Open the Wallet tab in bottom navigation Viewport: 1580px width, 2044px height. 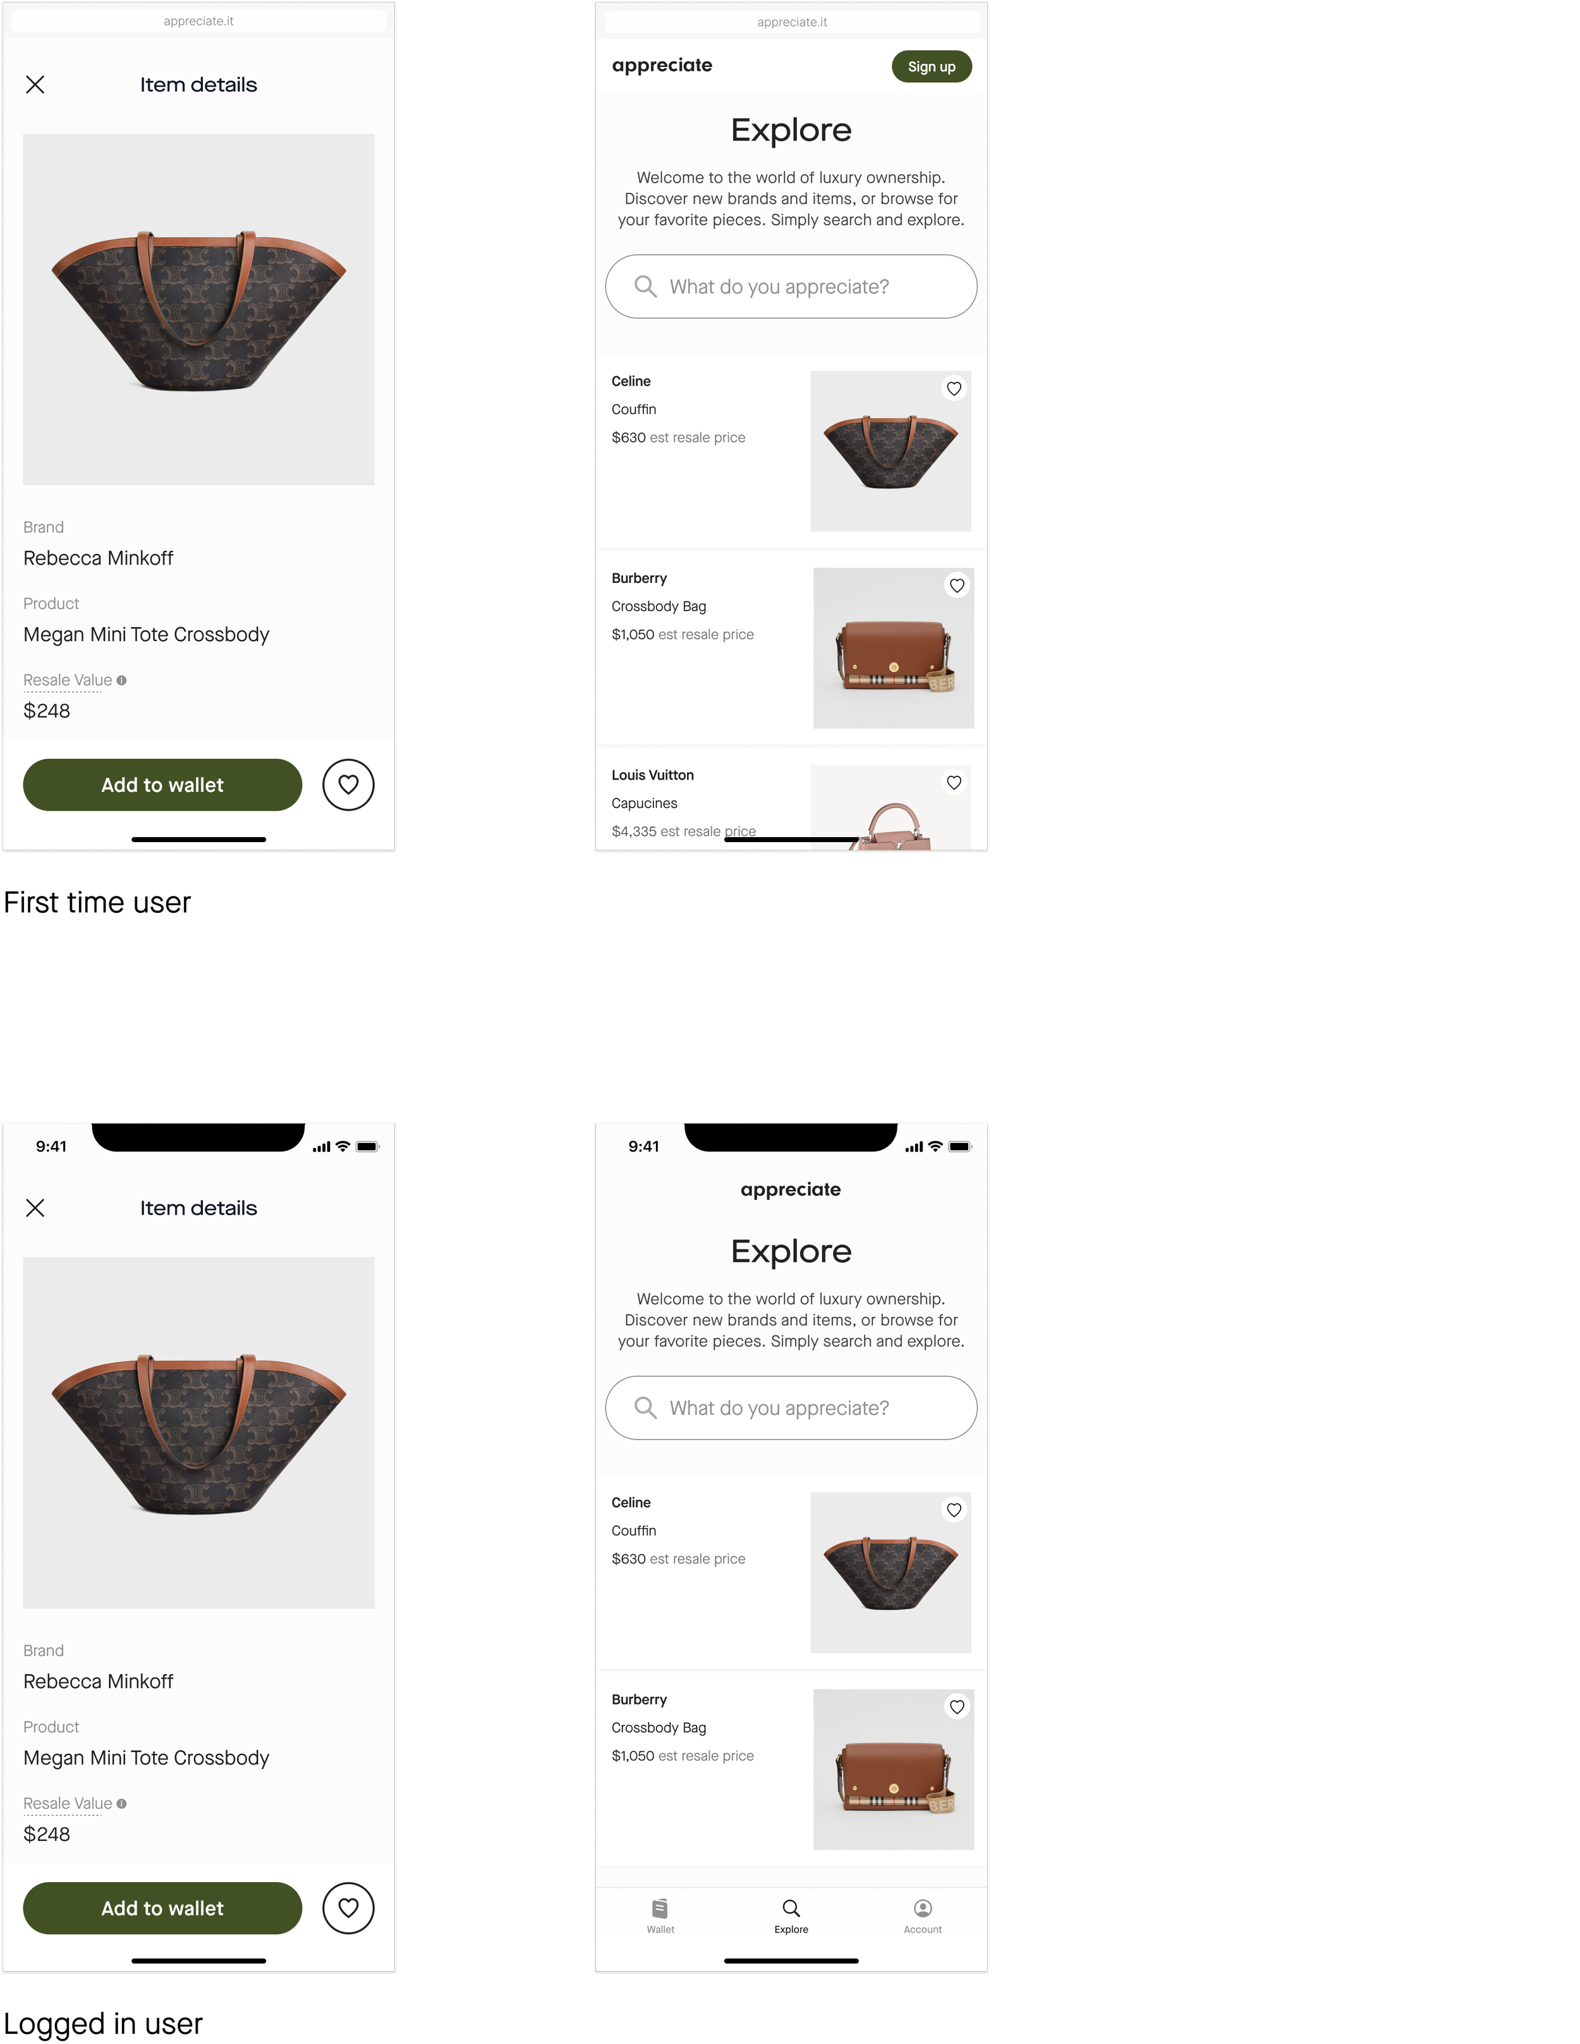click(660, 1916)
